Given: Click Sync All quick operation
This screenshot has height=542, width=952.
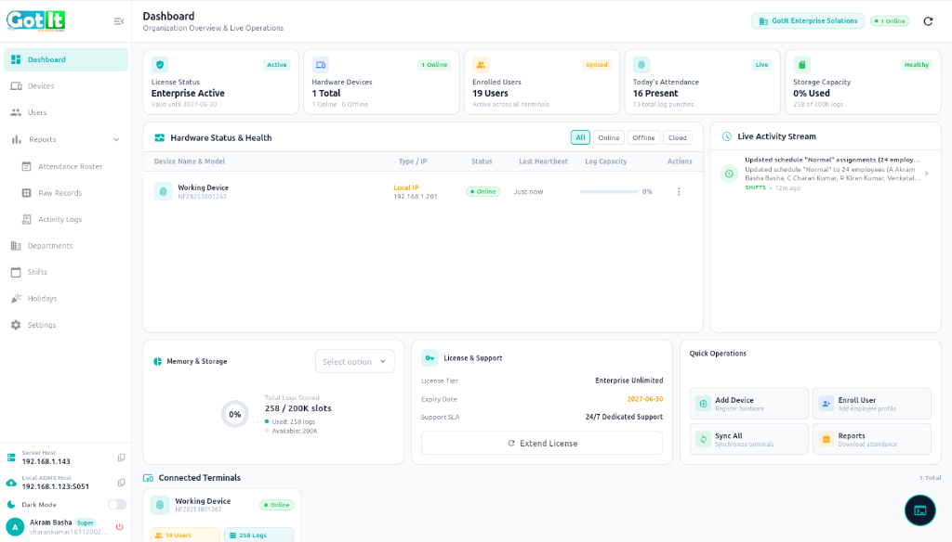Looking at the screenshot, I should 748,439.
